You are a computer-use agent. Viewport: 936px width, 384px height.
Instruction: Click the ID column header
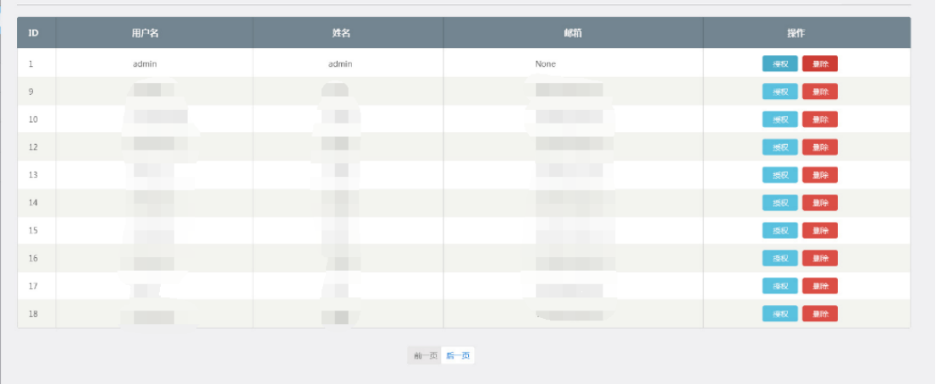coord(34,33)
